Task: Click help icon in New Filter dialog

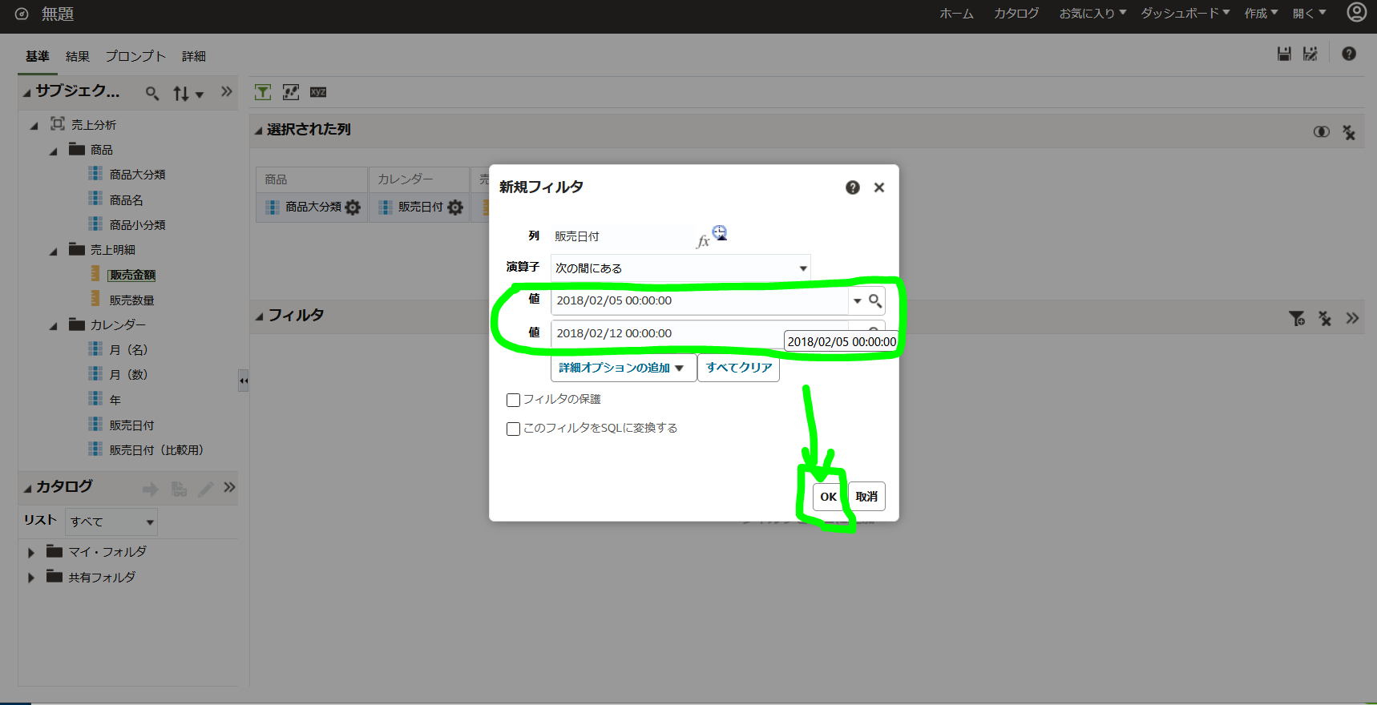Action: [x=853, y=187]
